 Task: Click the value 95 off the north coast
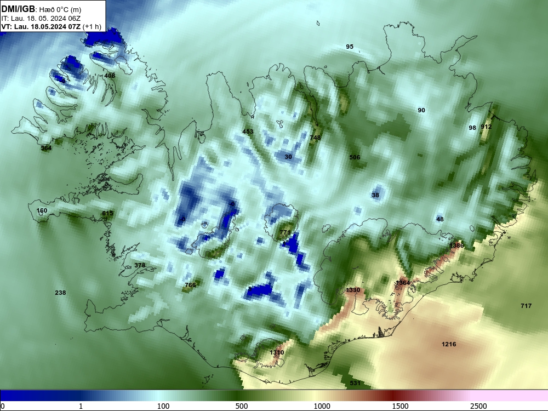point(350,47)
